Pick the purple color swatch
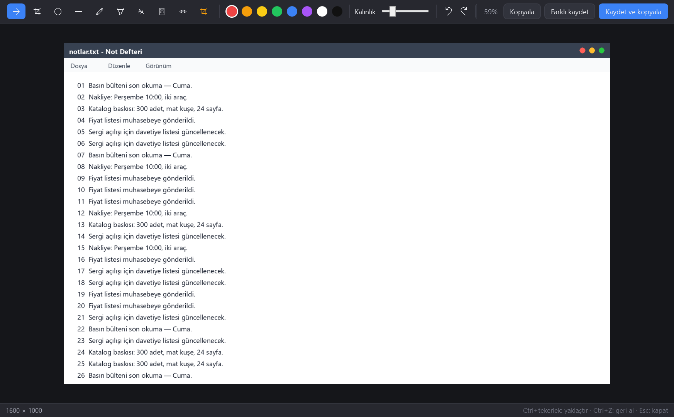Screen dimensions: 674x417 pos(307,12)
